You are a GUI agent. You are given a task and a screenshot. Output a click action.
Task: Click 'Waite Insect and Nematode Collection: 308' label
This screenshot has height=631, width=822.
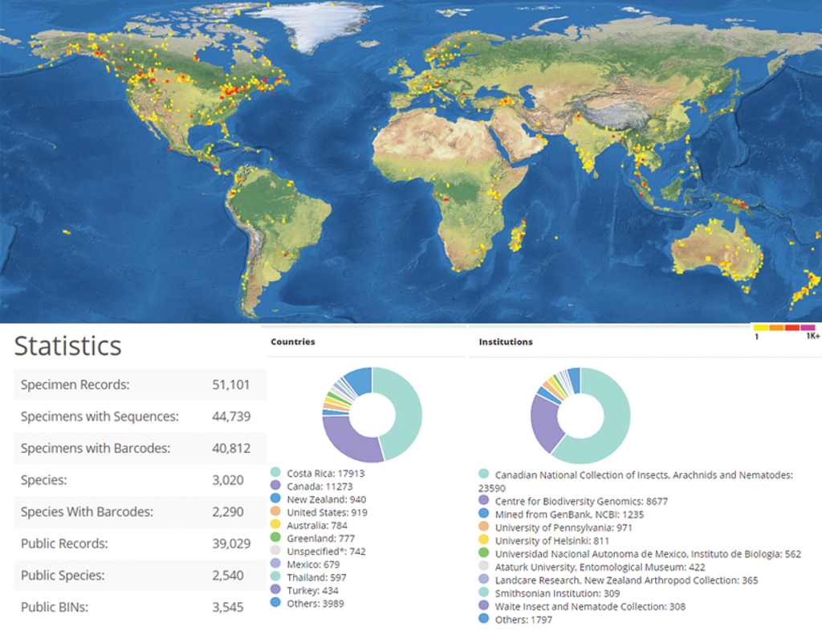590,606
